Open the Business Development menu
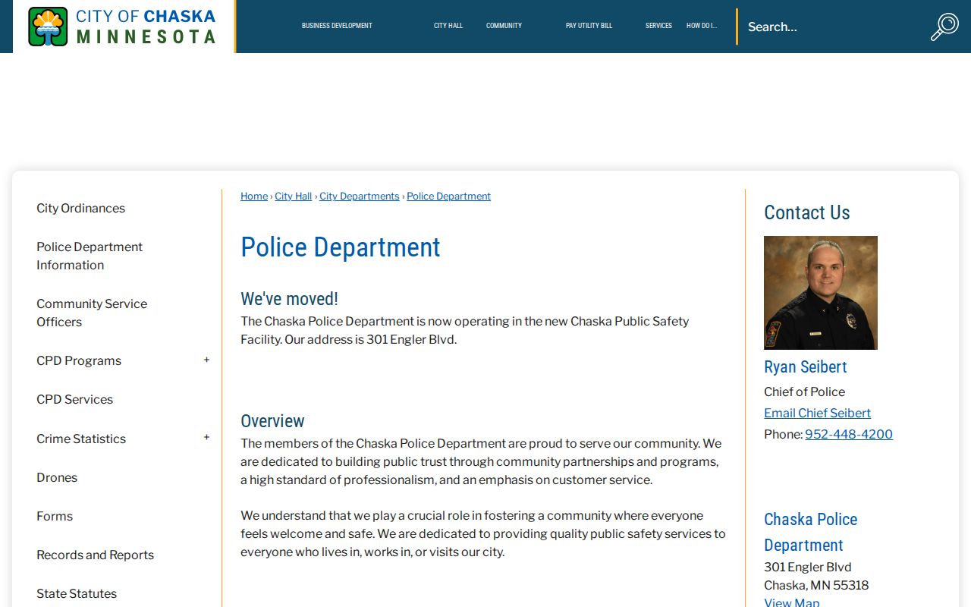 pos(337,26)
